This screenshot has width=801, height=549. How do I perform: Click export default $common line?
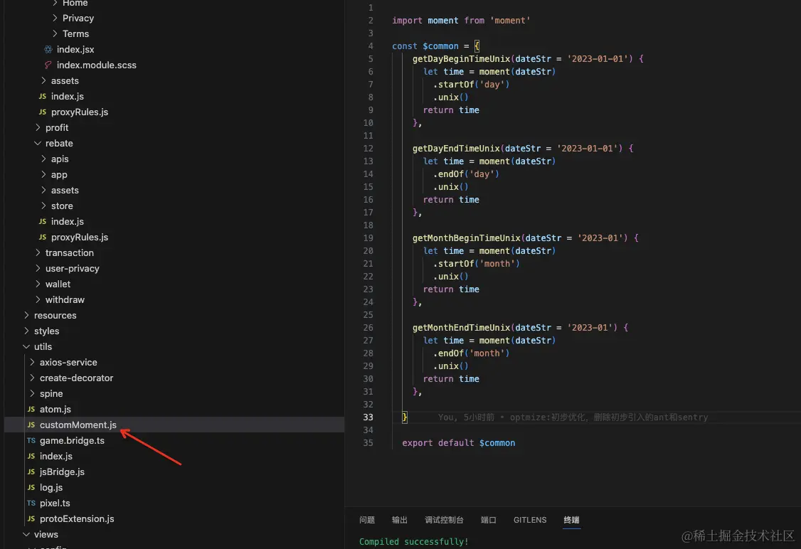pos(459,443)
